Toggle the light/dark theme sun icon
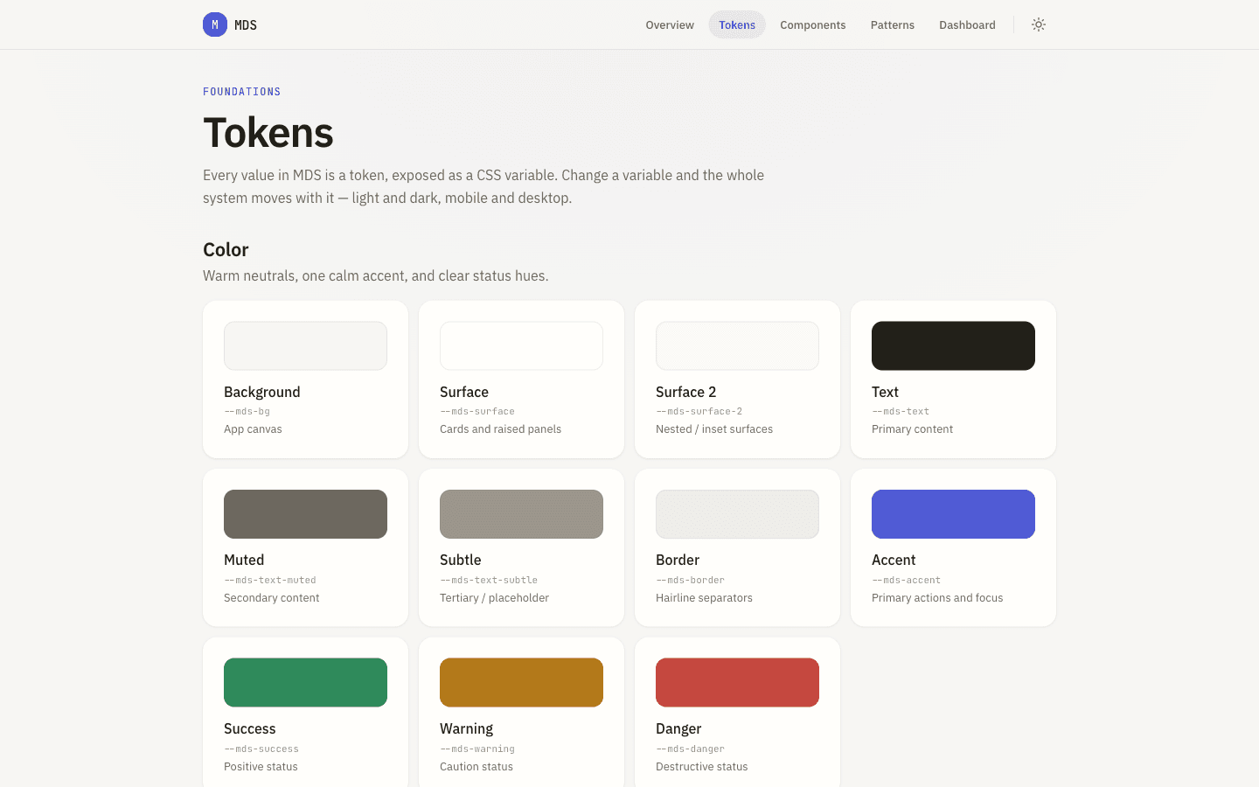1259x787 pixels. tap(1039, 24)
